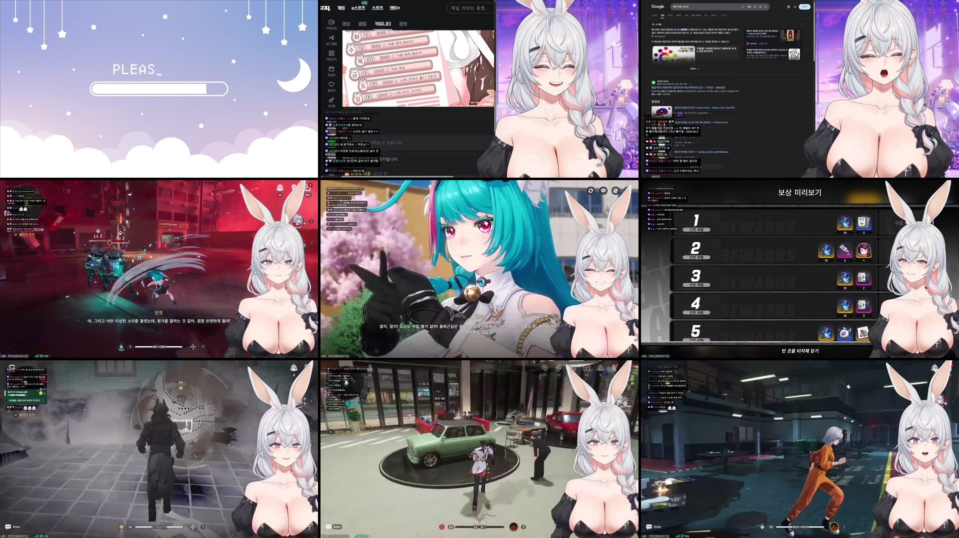Switch to 커뮤니티 channel tab
Viewport: 959px width, 538px height.
click(x=383, y=24)
